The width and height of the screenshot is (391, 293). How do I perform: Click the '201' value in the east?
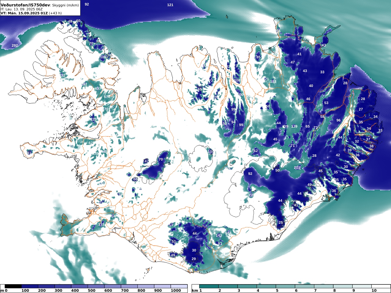pos(297,168)
